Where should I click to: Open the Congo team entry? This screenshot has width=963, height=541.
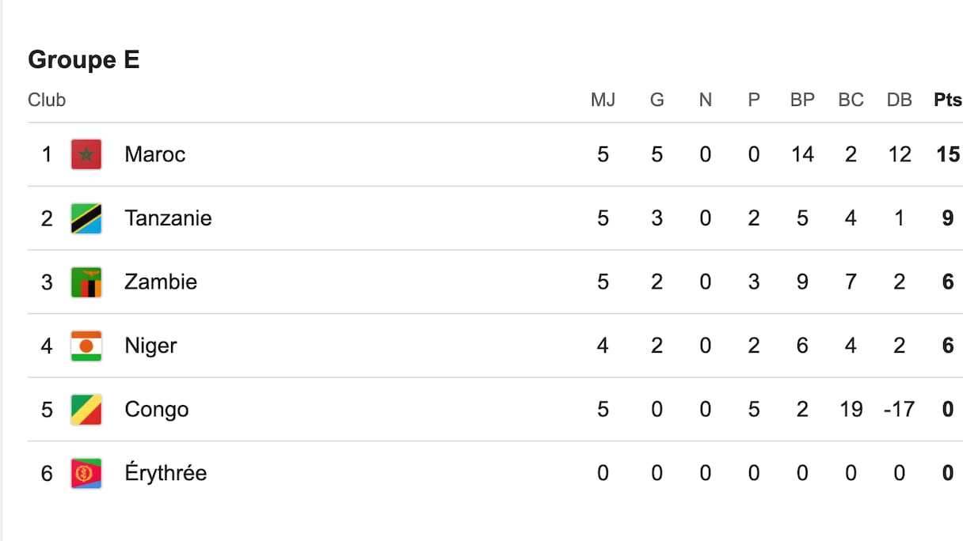point(157,410)
